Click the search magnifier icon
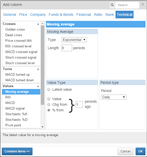 click(112, 5)
